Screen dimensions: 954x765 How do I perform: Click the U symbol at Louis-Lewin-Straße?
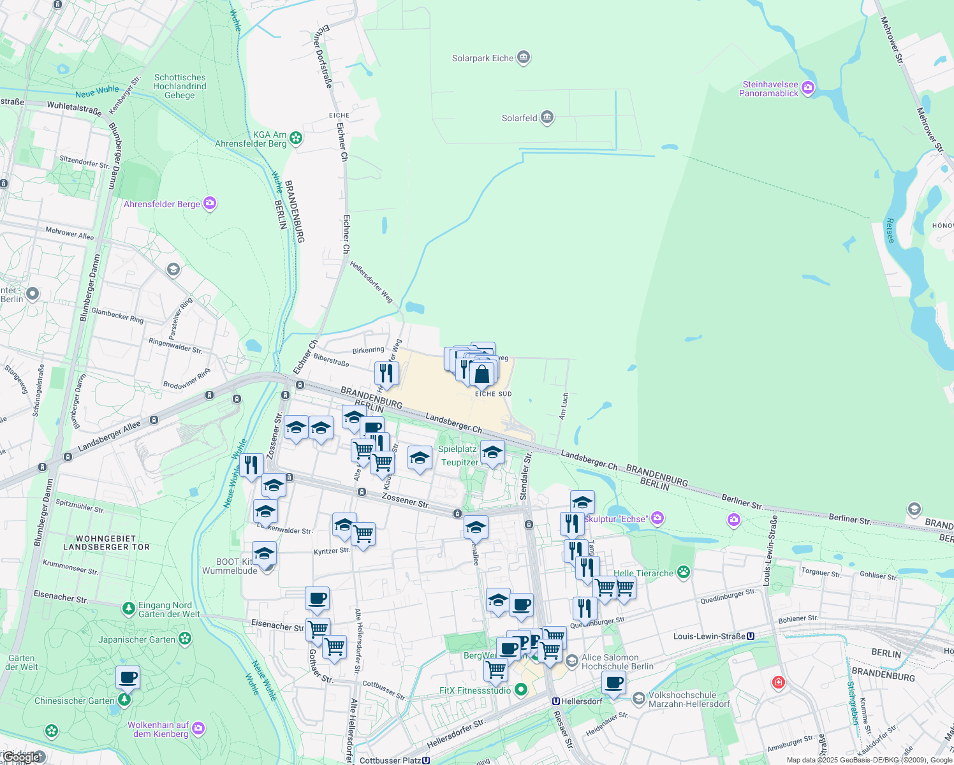(750, 635)
